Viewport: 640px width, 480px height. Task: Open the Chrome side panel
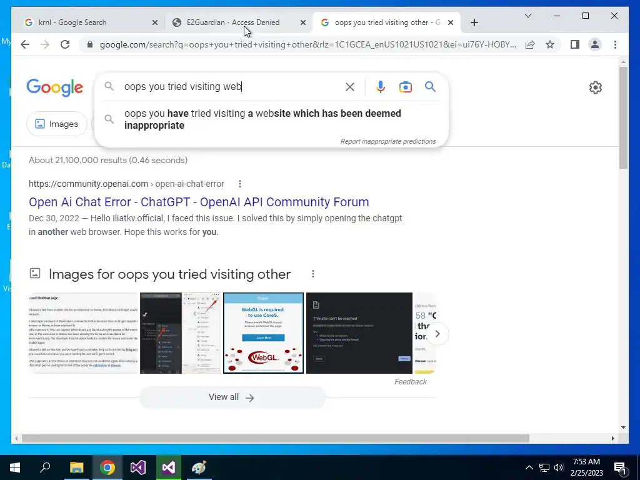pos(575,44)
